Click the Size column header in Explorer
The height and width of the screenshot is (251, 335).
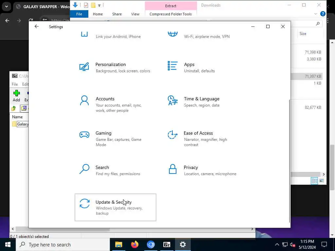pyautogui.click(x=303, y=34)
